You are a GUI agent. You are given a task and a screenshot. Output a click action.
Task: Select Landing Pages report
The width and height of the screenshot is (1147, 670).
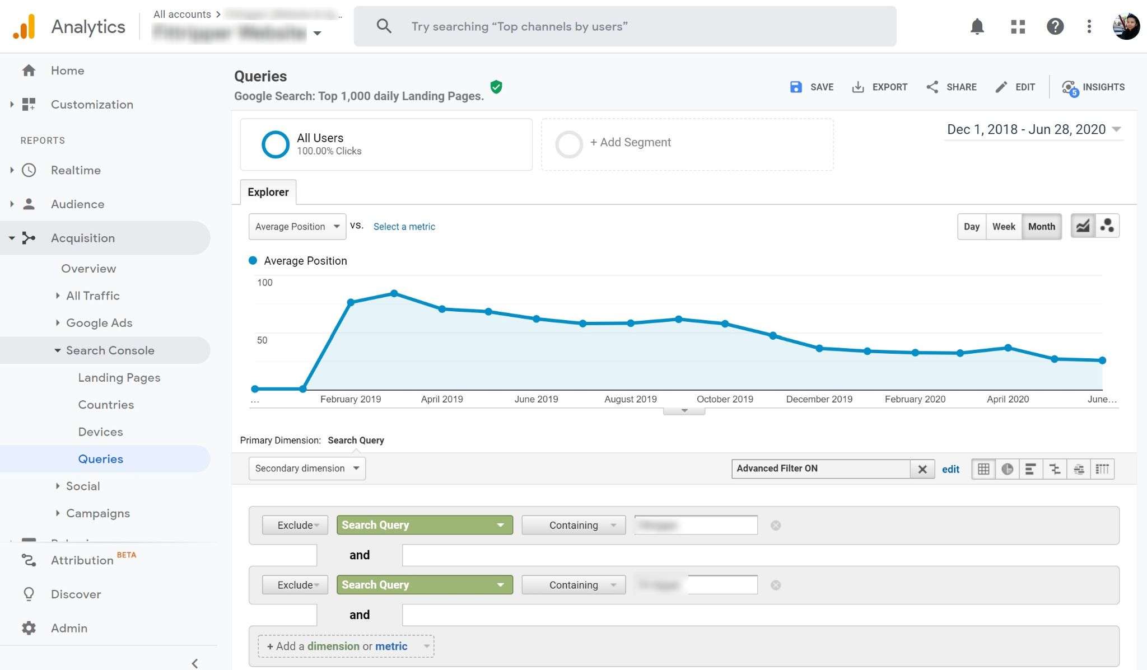[x=119, y=377]
